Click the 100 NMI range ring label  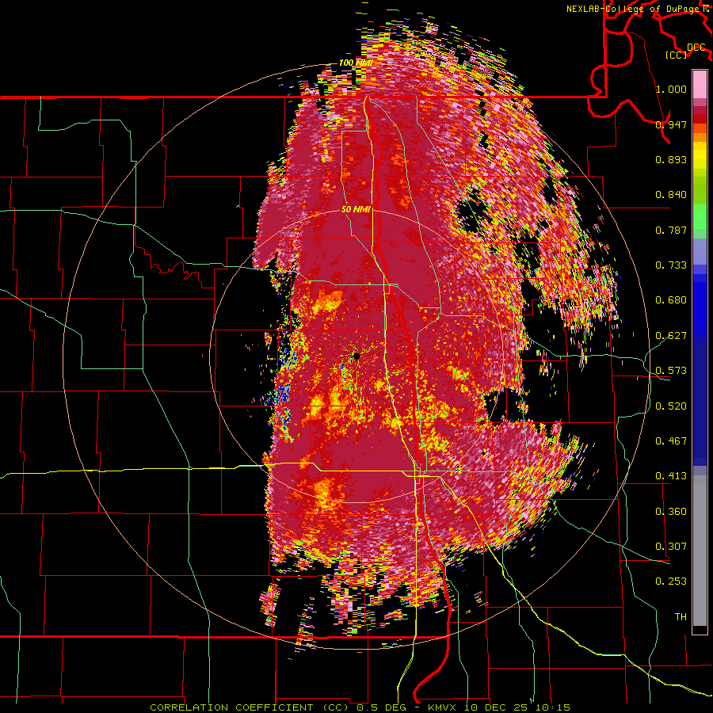pyautogui.click(x=356, y=63)
